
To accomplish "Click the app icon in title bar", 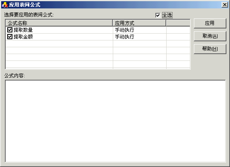I will [x=5, y=5].
